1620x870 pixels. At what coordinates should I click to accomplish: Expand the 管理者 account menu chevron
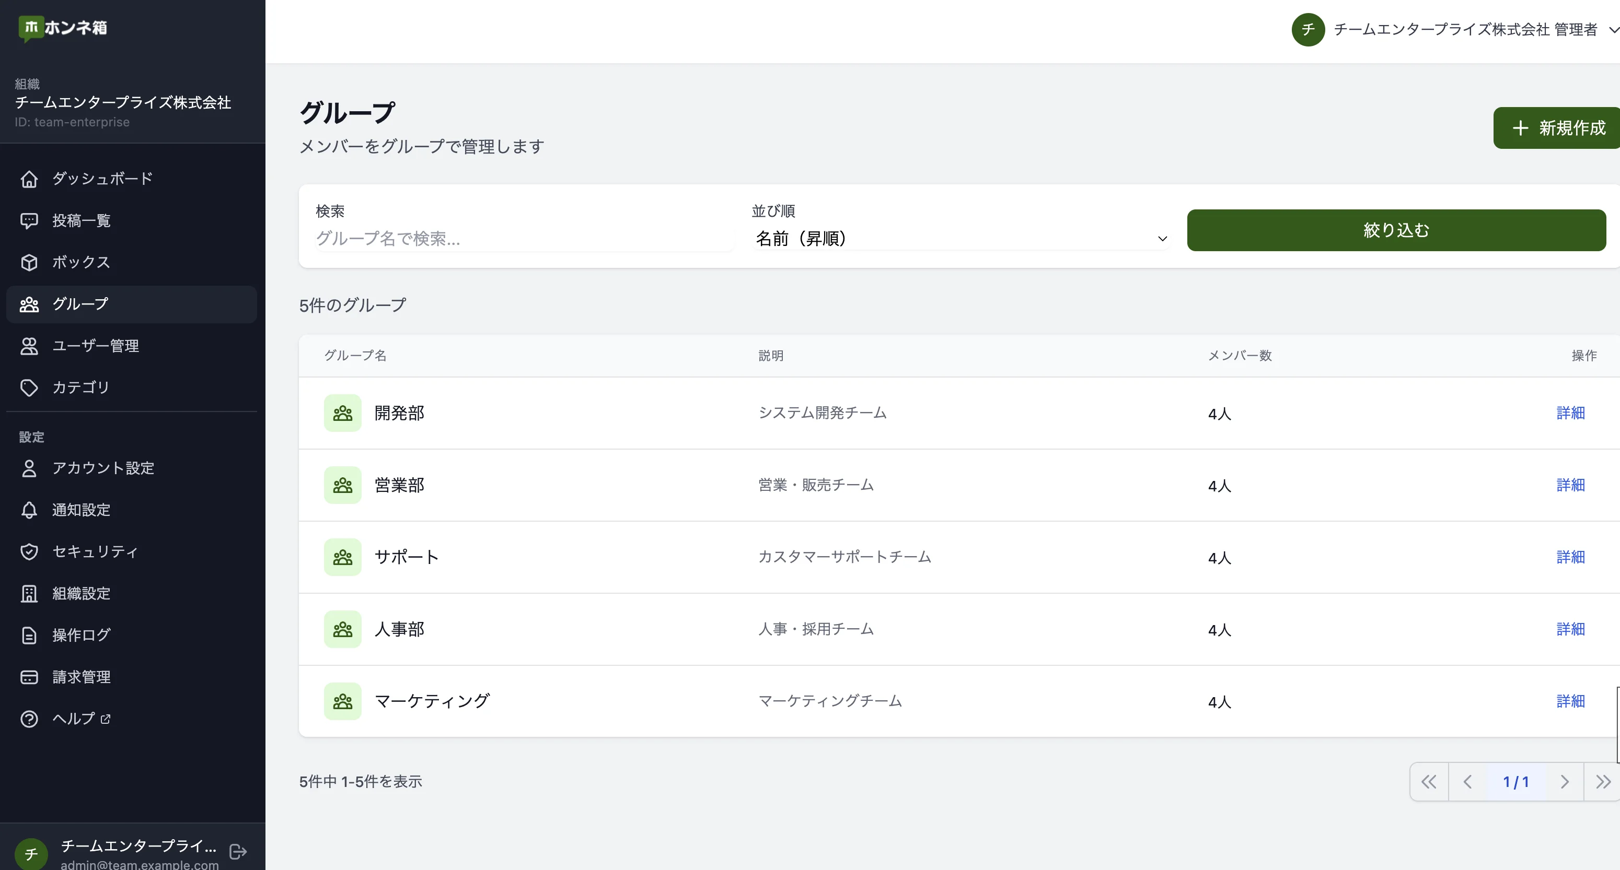click(x=1612, y=30)
